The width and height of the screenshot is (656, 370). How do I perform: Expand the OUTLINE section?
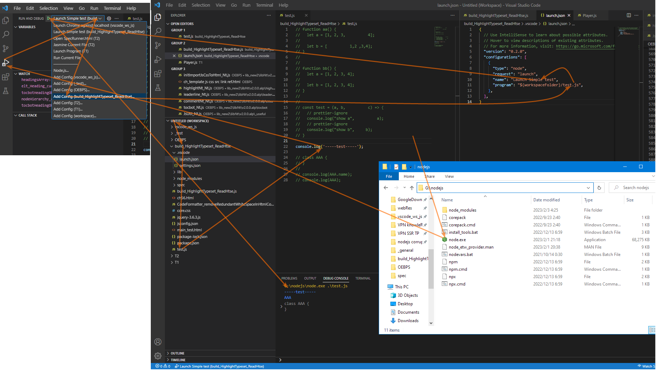pyautogui.click(x=177, y=353)
